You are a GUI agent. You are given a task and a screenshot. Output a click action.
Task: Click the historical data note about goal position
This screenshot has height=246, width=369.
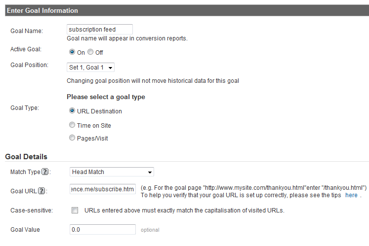153,81
